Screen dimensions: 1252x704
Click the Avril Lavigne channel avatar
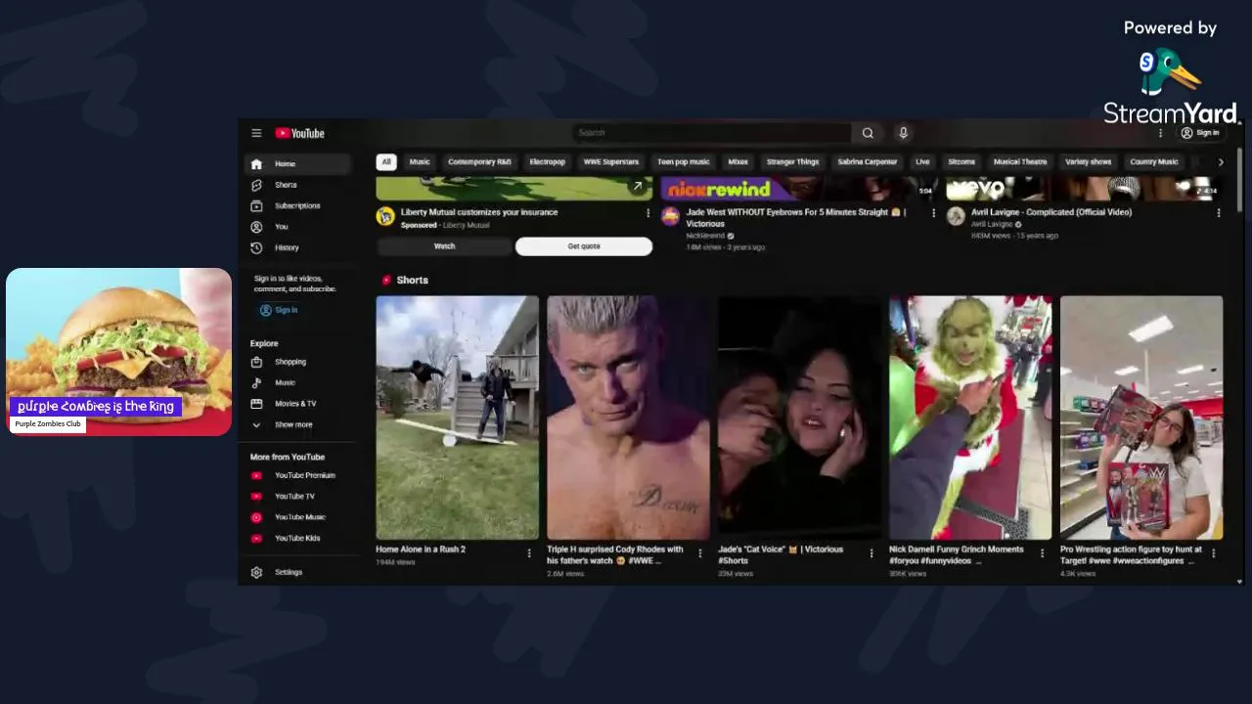click(x=956, y=216)
